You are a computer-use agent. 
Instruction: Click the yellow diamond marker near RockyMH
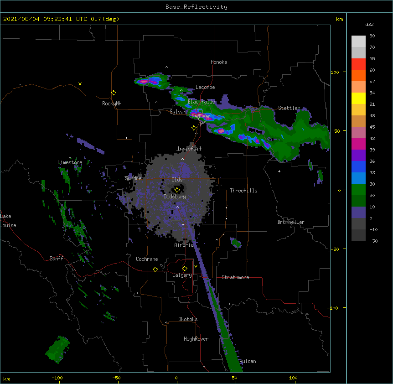pyautogui.click(x=114, y=93)
